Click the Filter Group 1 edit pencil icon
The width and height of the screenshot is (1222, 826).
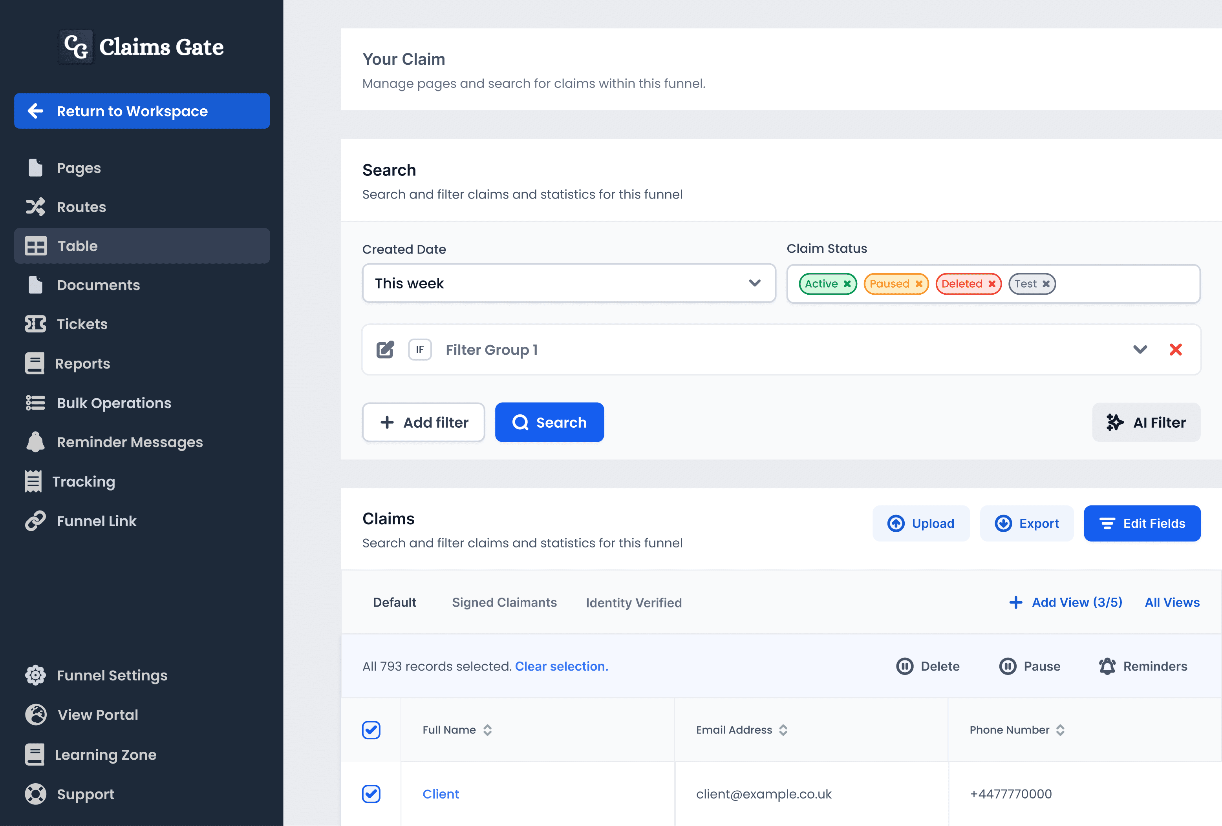[385, 349]
